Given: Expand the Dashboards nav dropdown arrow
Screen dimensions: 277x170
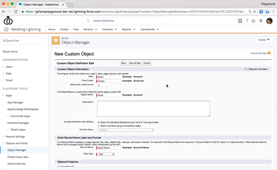Looking at the screenshot, I should click(158, 29).
